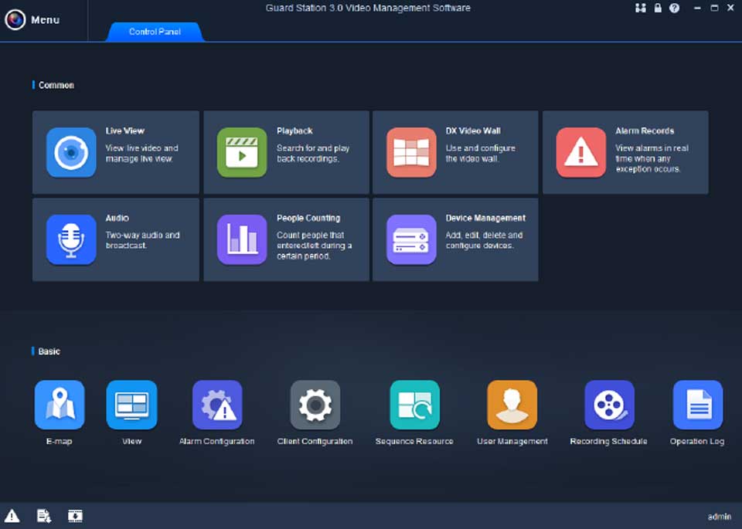Click the DX Video Wall title text
Viewport: 742px width, 529px height.
pos(473,131)
